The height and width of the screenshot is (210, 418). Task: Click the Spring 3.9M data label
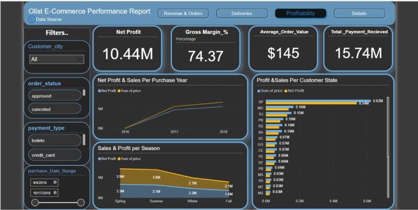point(120,177)
